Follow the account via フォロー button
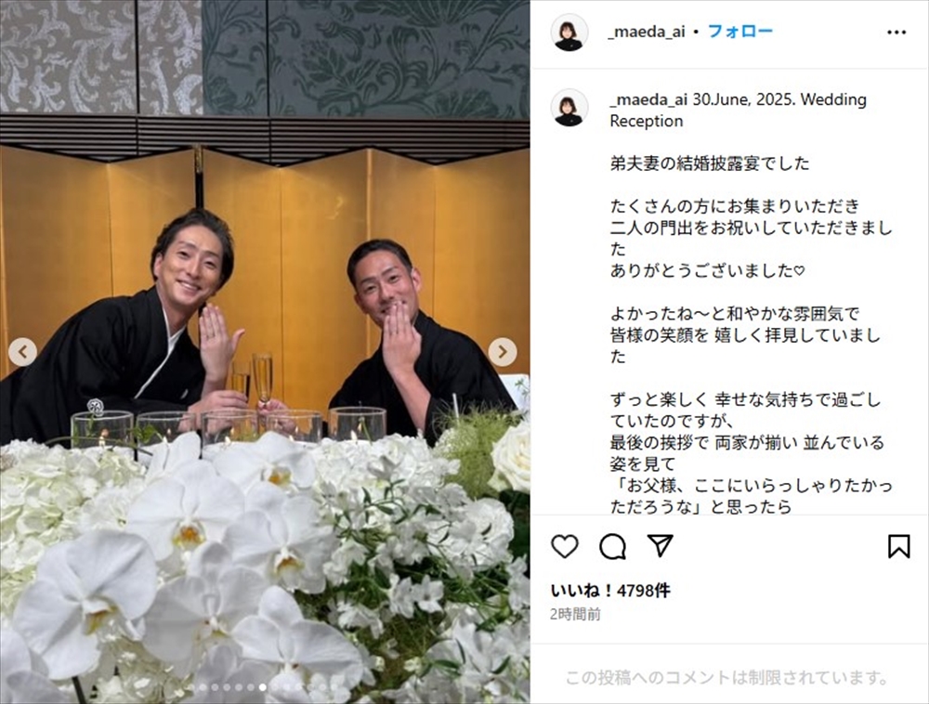The height and width of the screenshot is (704, 929). click(x=740, y=32)
